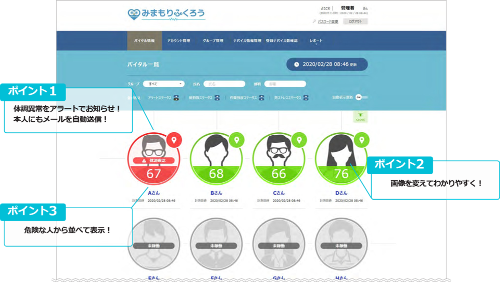The width and height of the screenshot is (500, 282).
Task: Click the key icon beside パスワード変更
Action: (314, 21)
